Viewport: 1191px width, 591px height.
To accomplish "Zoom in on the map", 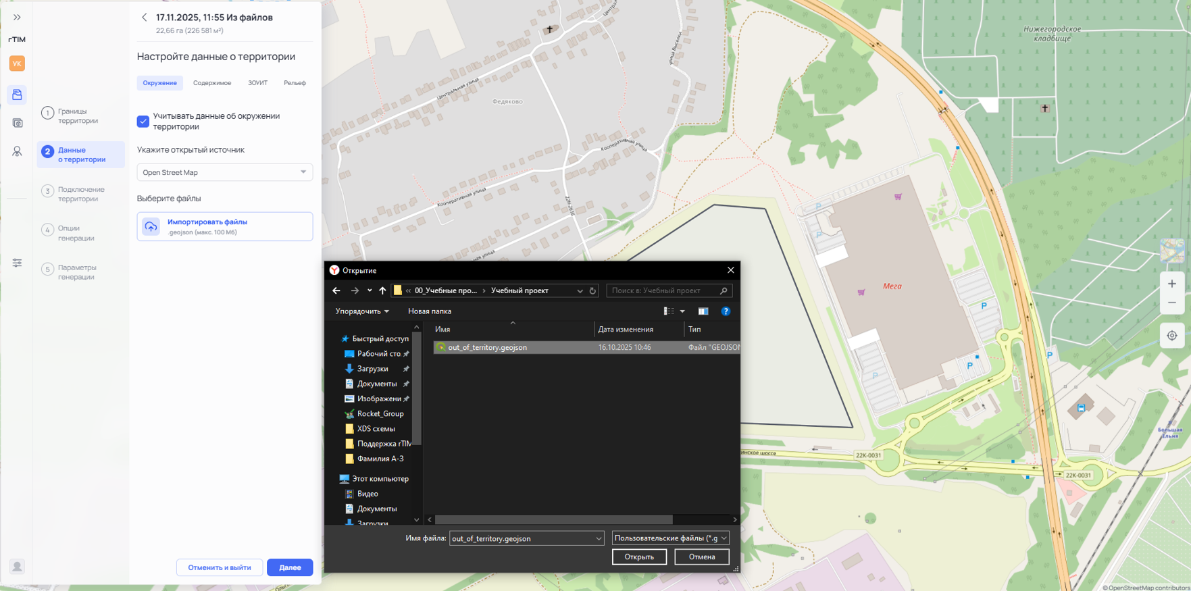I will click(x=1172, y=284).
